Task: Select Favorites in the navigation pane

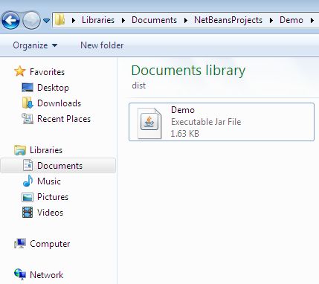Action: click(x=47, y=72)
